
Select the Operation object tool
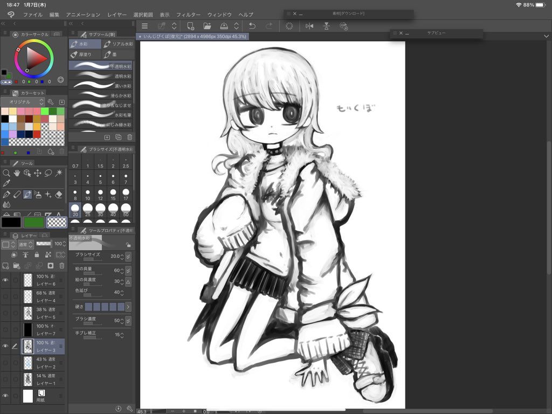[27, 173]
